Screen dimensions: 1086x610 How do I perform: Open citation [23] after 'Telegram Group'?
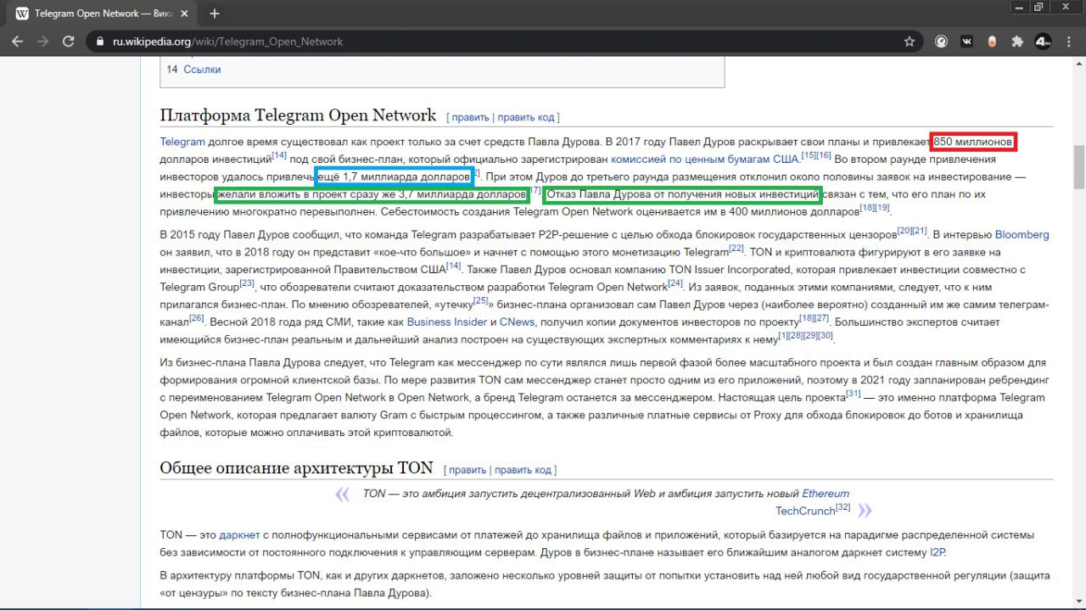pyautogui.click(x=247, y=283)
